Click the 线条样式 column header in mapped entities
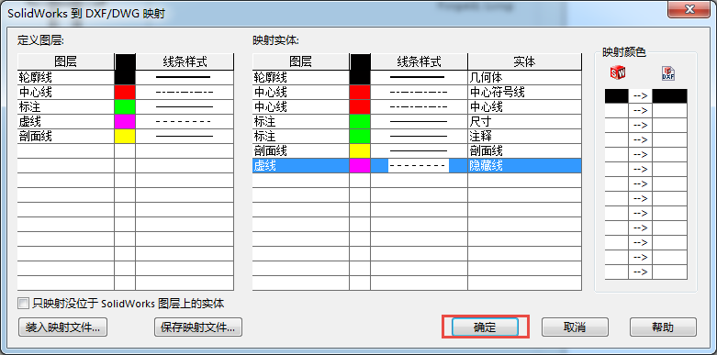Viewport: 717px width, 355px height. coord(419,61)
